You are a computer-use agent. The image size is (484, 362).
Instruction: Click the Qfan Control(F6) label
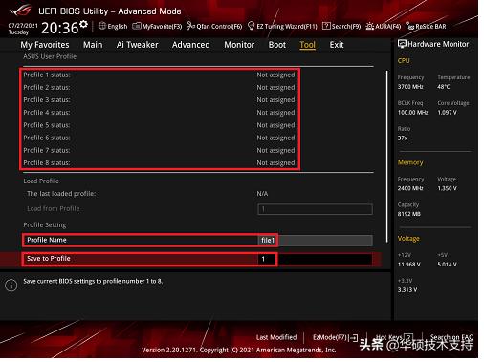(x=219, y=26)
